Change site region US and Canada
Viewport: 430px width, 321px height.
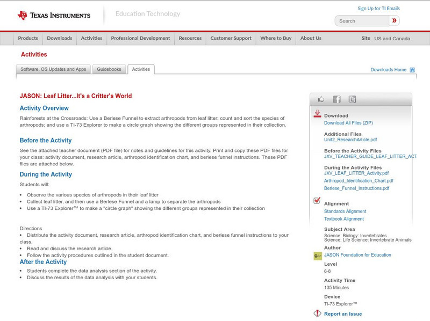click(392, 39)
